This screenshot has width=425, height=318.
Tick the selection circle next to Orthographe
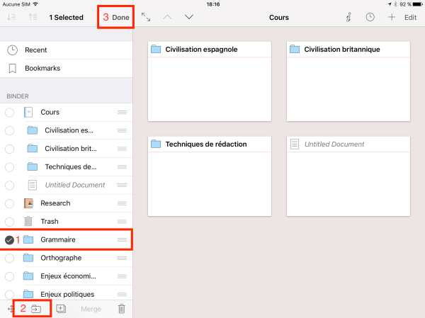click(9, 258)
